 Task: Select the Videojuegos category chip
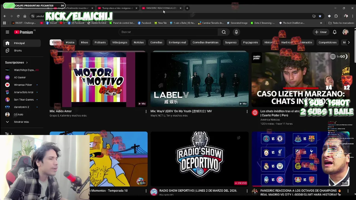tap(120, 42)
